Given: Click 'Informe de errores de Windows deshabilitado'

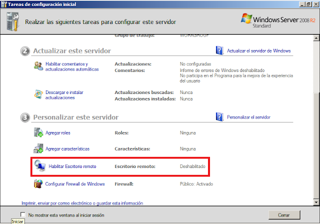Looking at the screenshot, I should 222,70.
